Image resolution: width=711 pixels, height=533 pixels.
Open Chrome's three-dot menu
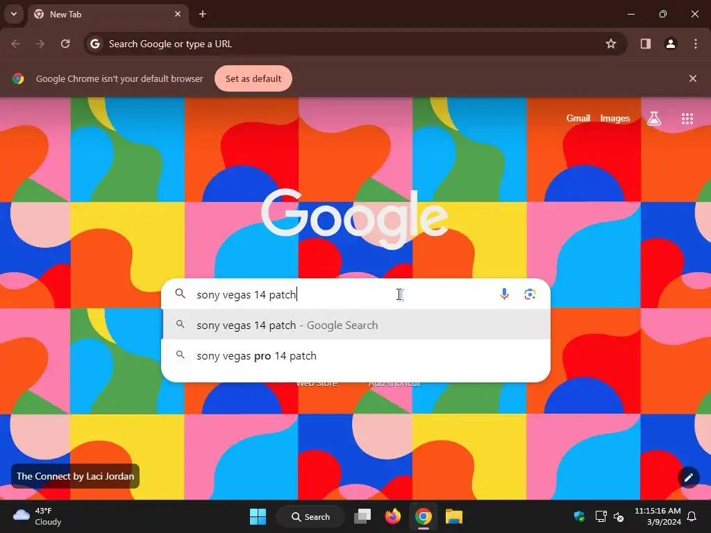click(x=695, y=44)
